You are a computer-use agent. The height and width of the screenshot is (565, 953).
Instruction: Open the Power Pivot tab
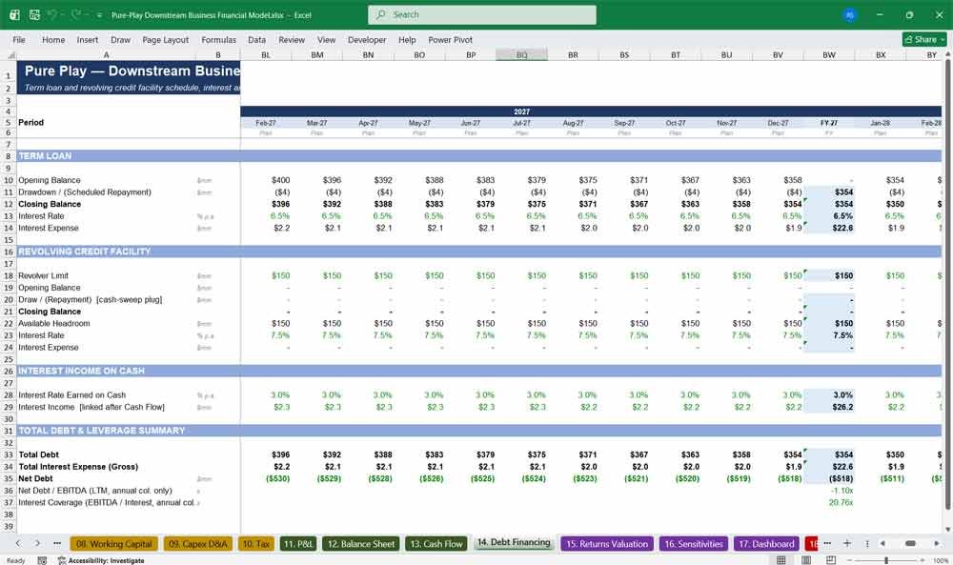pos(451,39)
